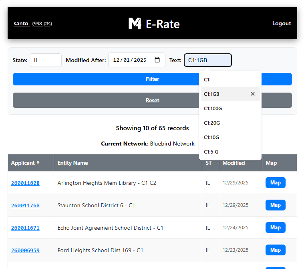Map the Staunton School District 6 row

[x=275, y=205]
